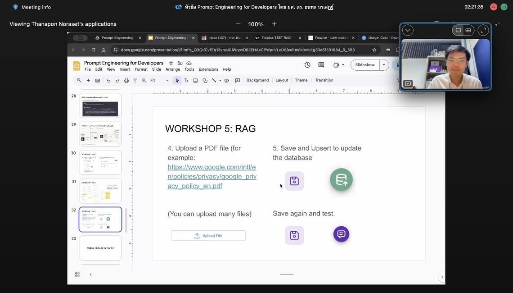Image resolution: width=513 pixels, height=293 pixels.
Task: Switch to the Inbox (137) browser tab
Action: click(223, 38)
